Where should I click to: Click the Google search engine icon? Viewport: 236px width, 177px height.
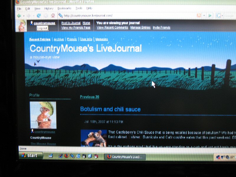[218, 16]
